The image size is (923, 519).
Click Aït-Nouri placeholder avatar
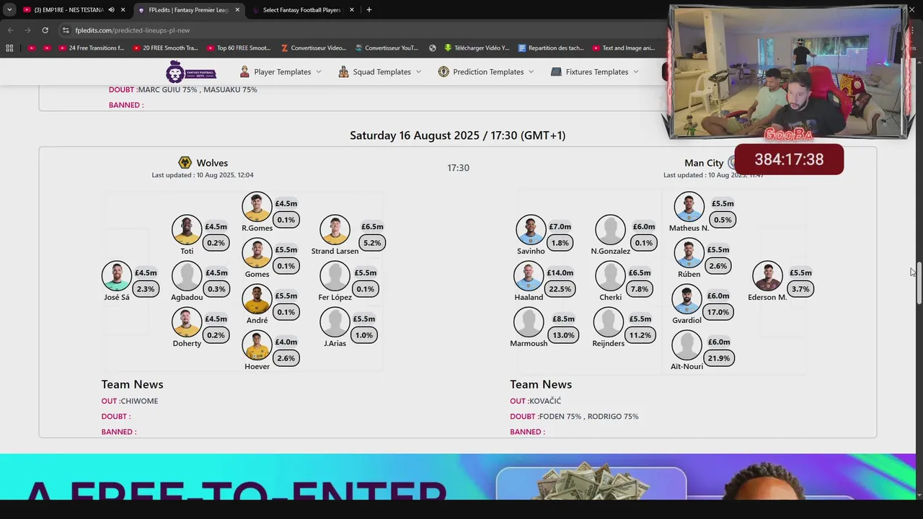[686, 345]
